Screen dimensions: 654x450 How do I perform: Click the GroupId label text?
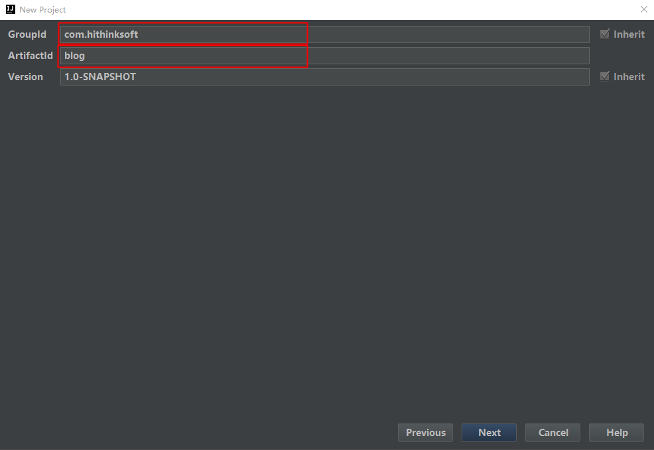tap(27, 34)
